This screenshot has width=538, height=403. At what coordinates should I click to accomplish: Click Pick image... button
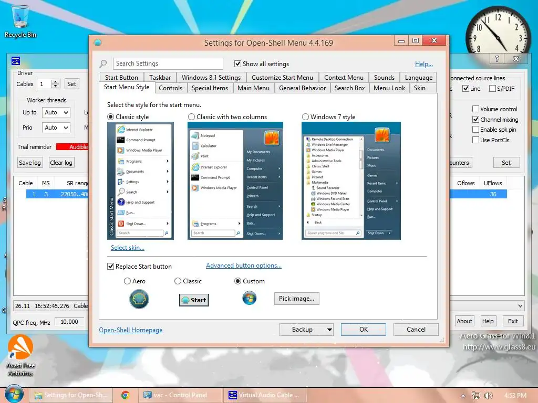(x=296, y=299)
